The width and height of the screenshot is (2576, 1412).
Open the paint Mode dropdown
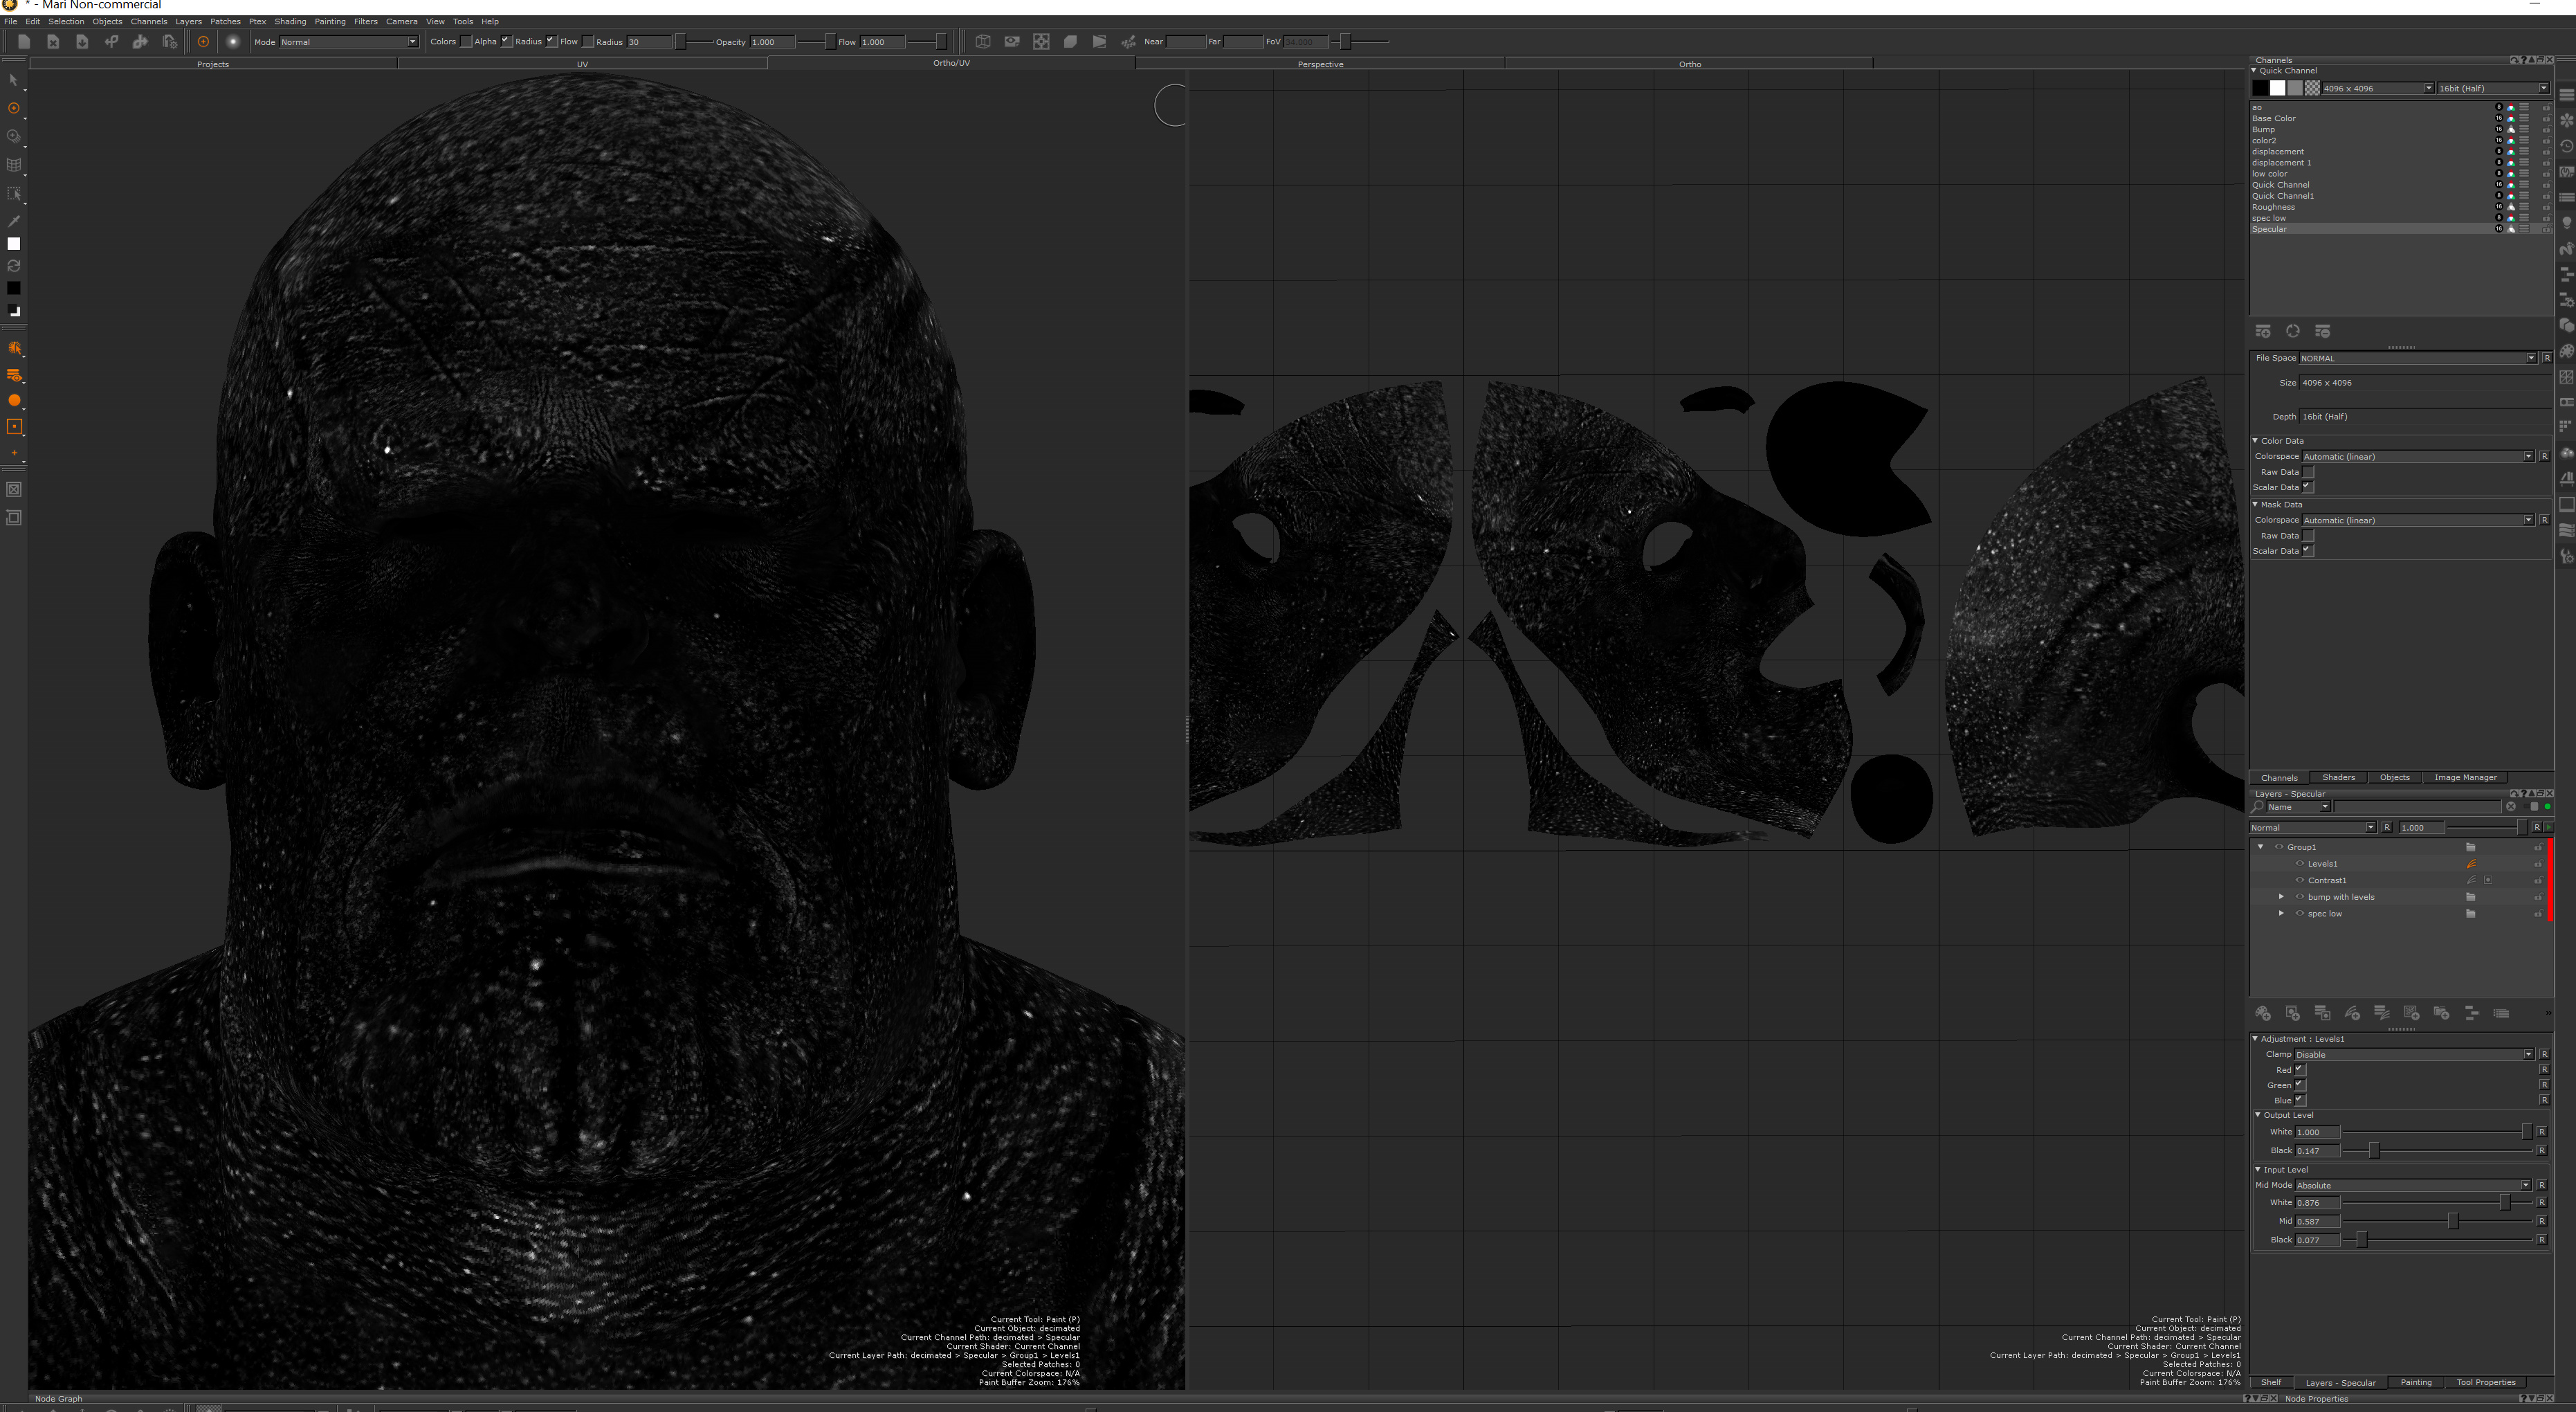348,42
